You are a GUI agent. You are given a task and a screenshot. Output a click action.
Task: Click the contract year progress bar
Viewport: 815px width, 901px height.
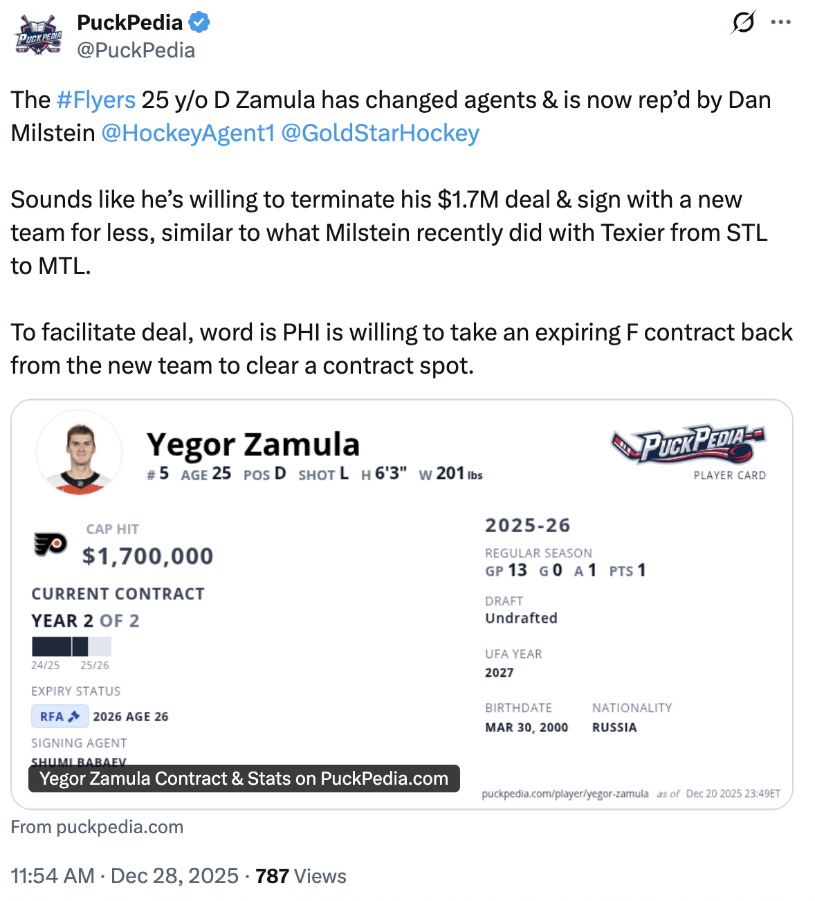click(71, 646)
